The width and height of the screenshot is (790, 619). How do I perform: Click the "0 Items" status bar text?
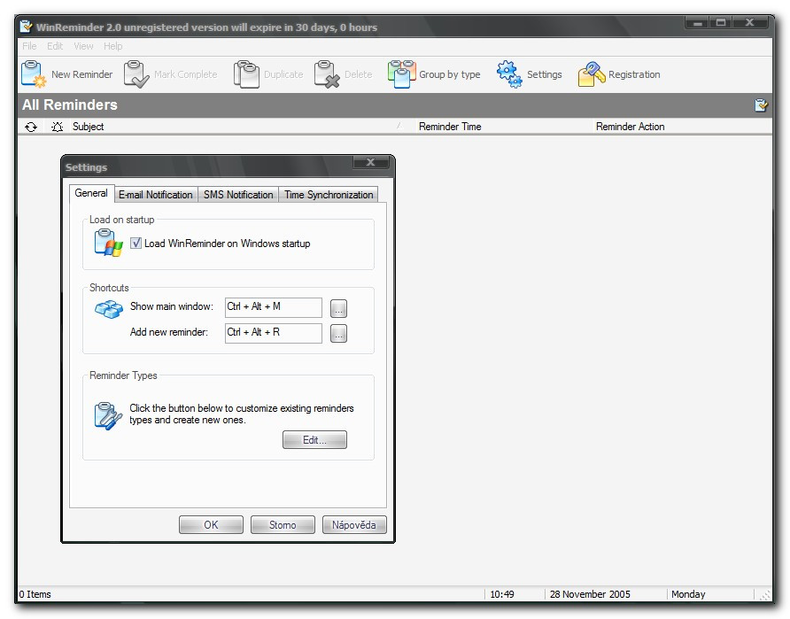(x=35, y=594)
